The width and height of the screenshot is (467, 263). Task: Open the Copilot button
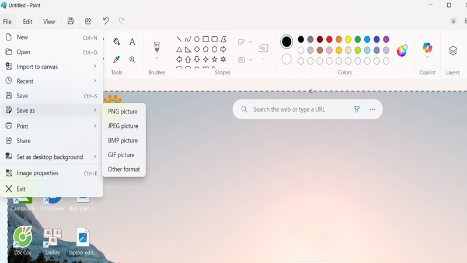(x=427, y=47)
